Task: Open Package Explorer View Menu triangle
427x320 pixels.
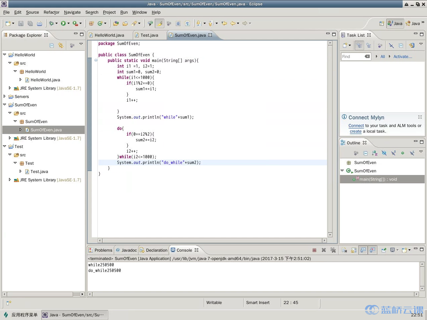Action: [81, 44]
